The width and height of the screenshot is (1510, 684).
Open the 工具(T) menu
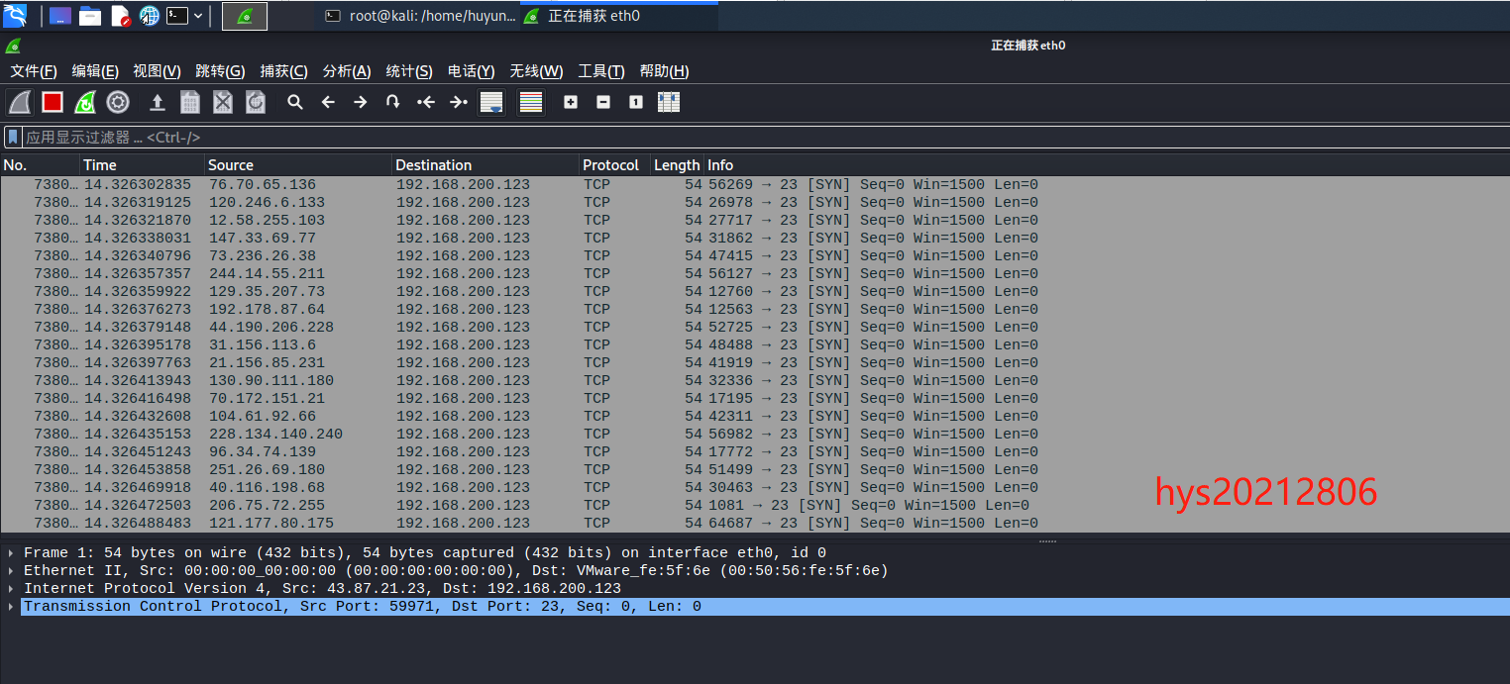(601, 71)
